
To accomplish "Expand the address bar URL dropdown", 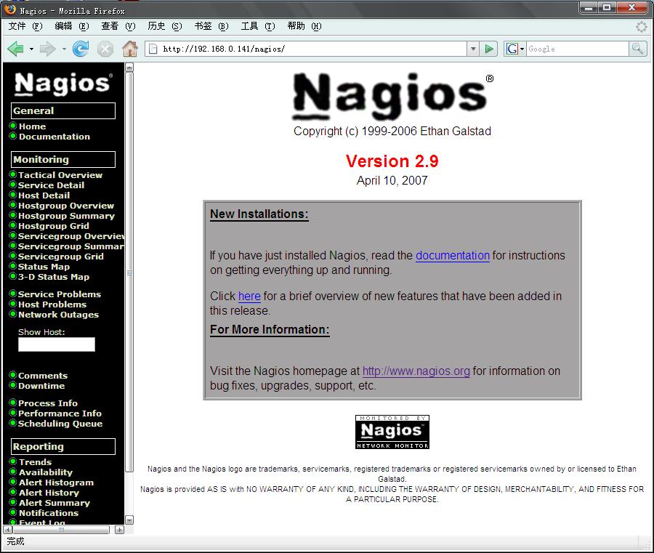I will 472,49.
